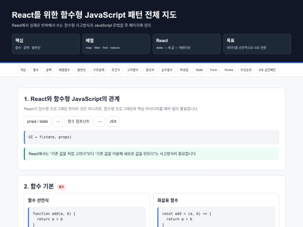The width and height of the screenshot is (303, 227).
Task: Navigate to the 불변성 section
Action: coord(81,70)
